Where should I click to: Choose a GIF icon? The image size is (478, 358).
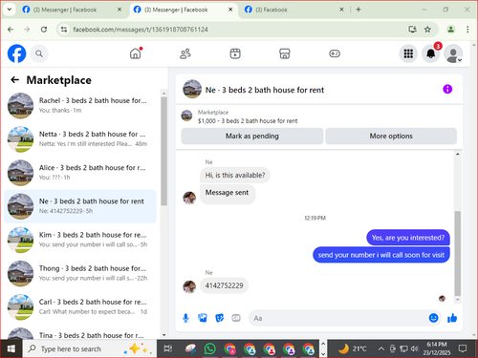pos(236,318)
